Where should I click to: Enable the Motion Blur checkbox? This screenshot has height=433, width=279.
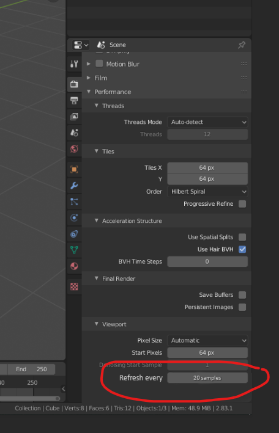[99, 64]
